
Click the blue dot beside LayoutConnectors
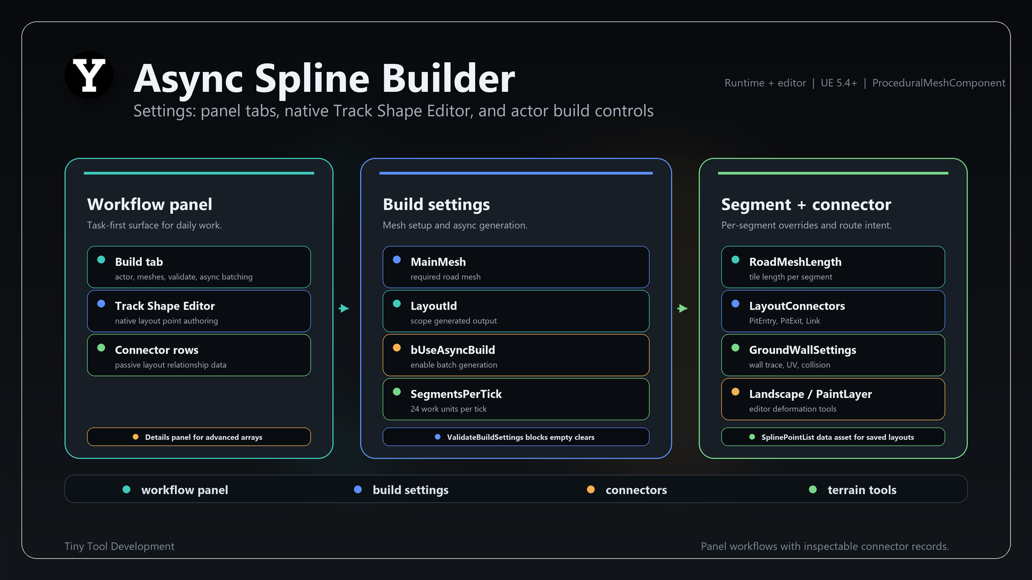[735, 303]
